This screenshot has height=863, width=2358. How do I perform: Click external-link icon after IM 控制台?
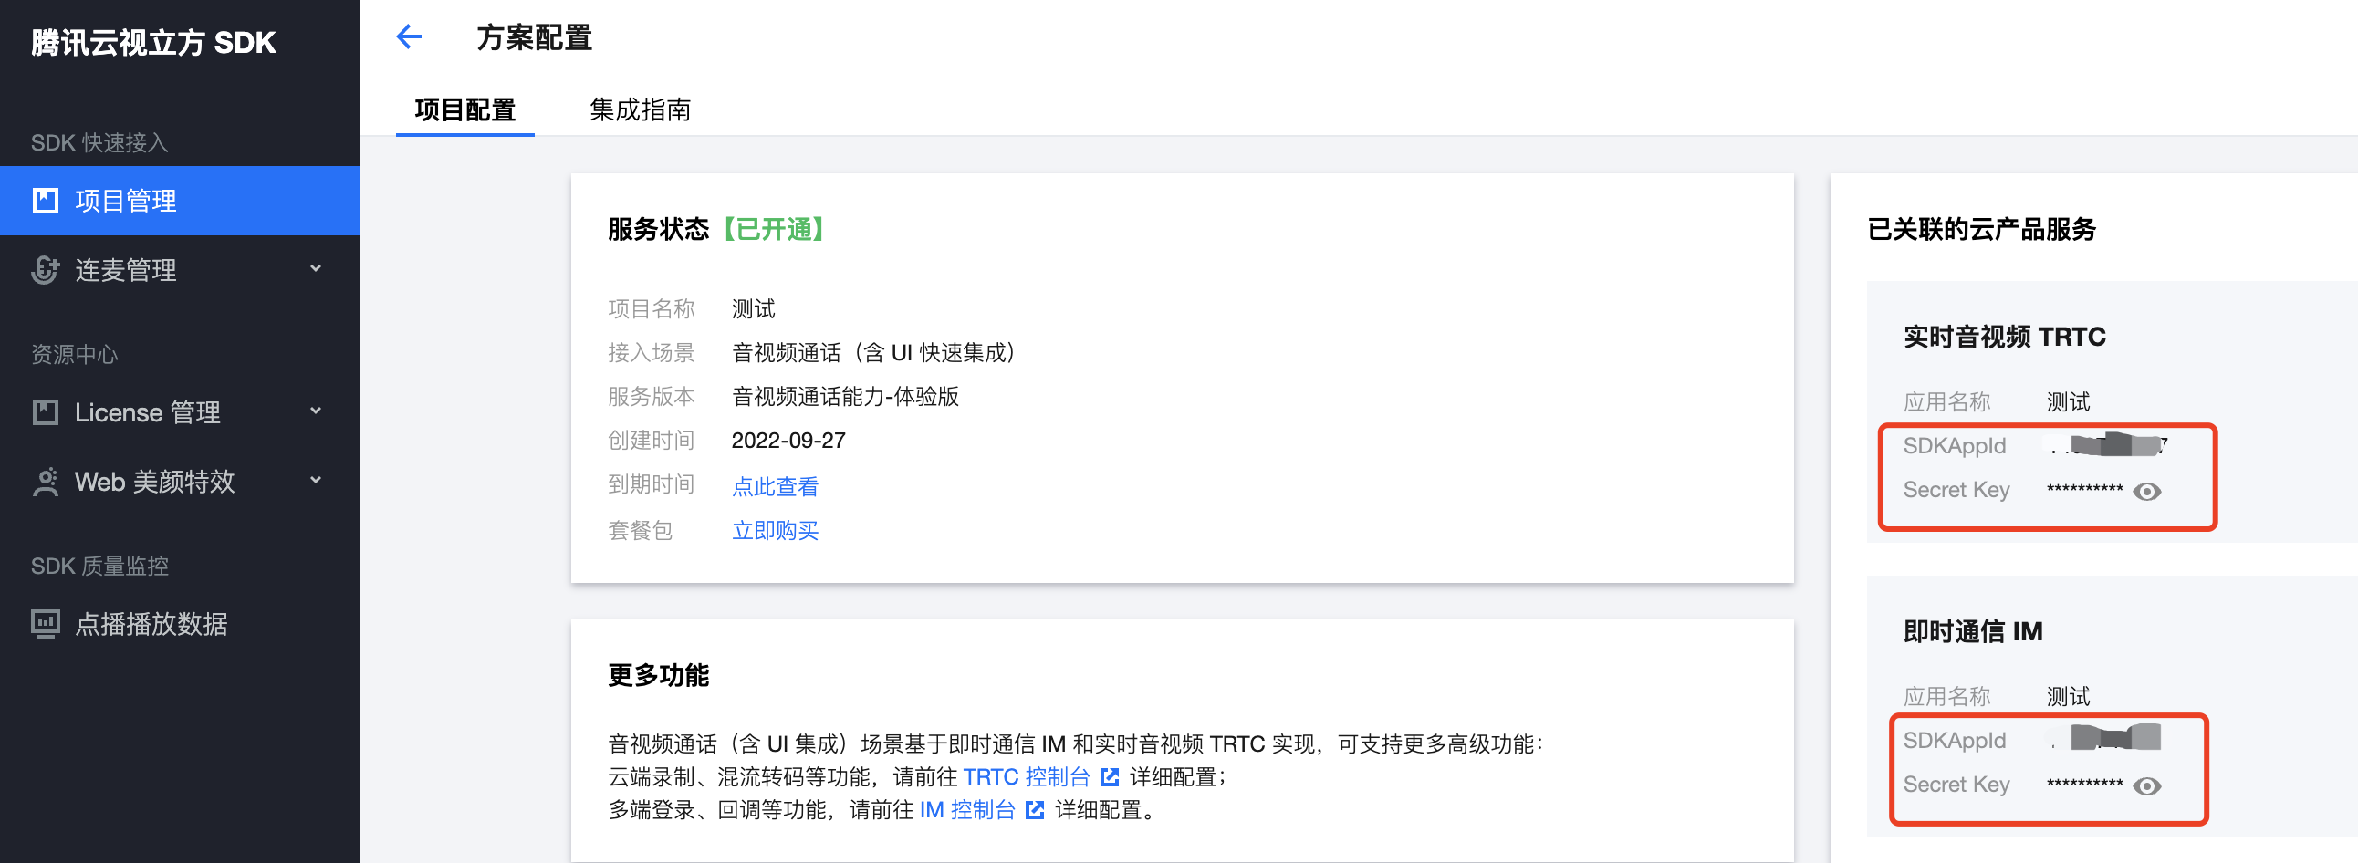1036,810
